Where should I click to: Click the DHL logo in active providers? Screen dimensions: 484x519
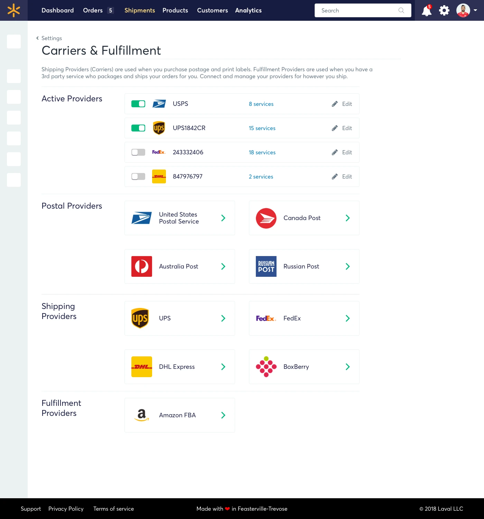coord(159,176)
